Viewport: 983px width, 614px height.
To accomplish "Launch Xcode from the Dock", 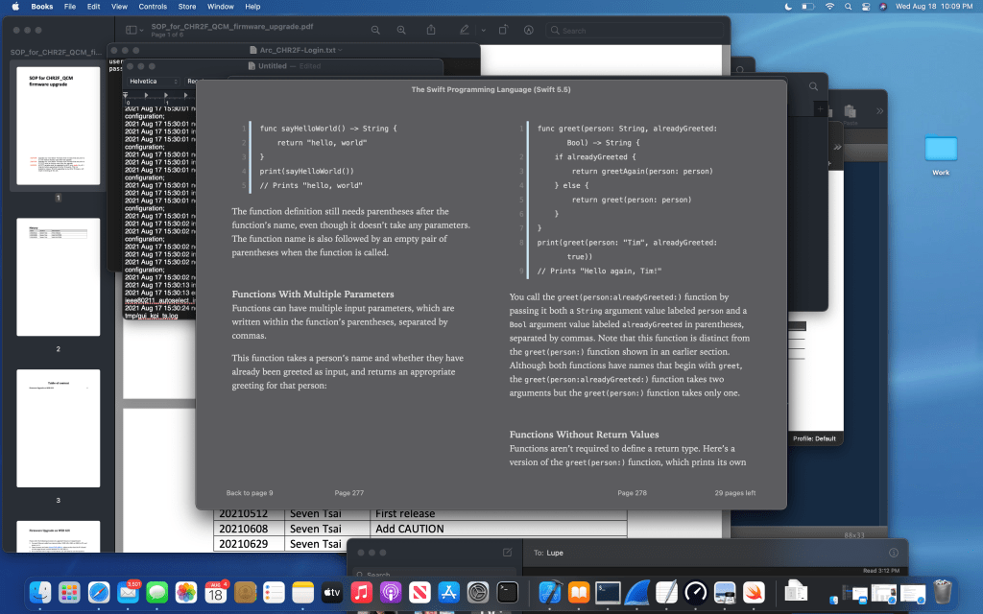I will pyautogui.click(x=550, y=593).
